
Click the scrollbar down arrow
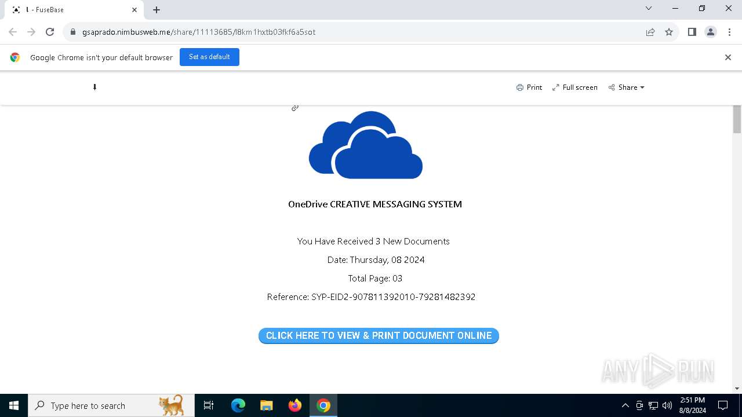pos(737,389)
